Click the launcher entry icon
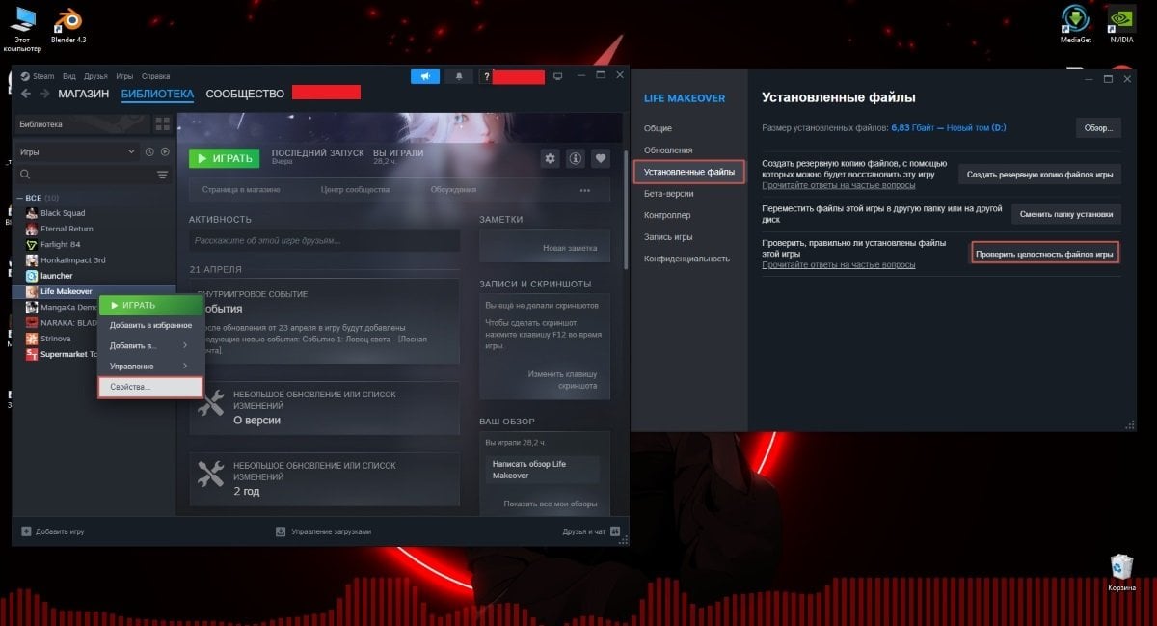This screenshot has width=1157, height=626. pos(32,276)
